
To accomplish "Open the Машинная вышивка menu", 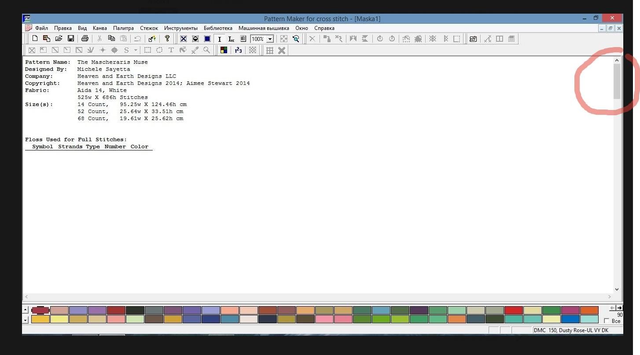I will pyautogui.click(x=264, y=28).
